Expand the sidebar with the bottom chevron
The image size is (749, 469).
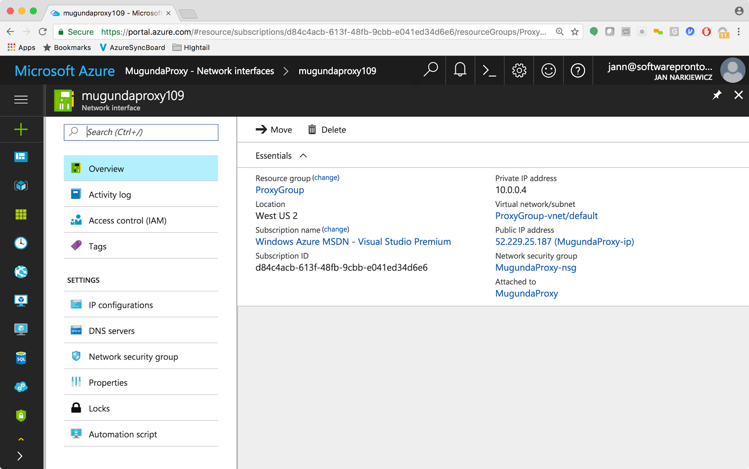(x=21, y=456)
